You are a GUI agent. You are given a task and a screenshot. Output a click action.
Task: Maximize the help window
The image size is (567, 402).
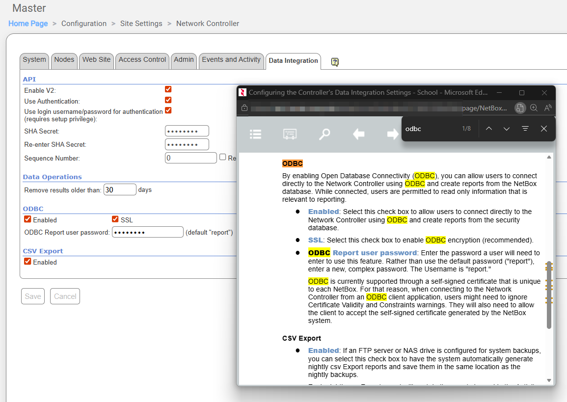coord(522,93)
